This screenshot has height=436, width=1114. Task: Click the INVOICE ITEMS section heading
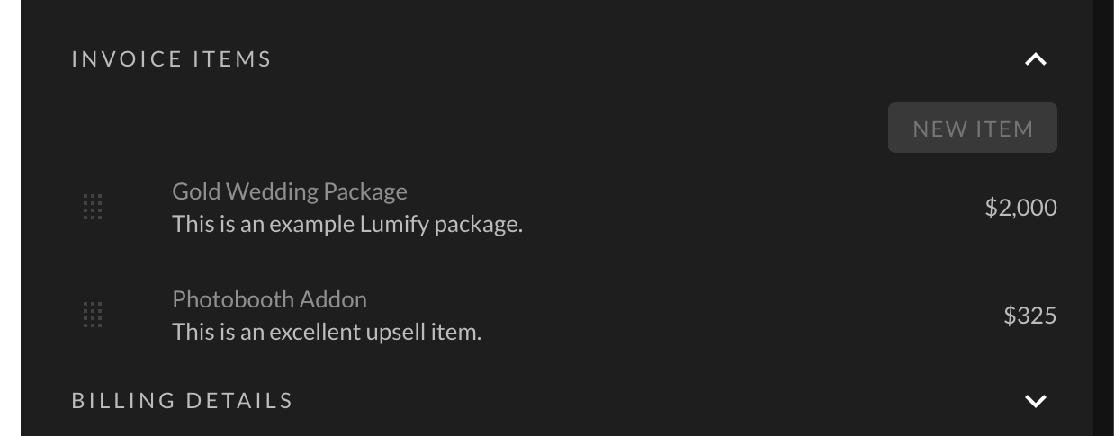pyautogui.click(x=172, y=59)
